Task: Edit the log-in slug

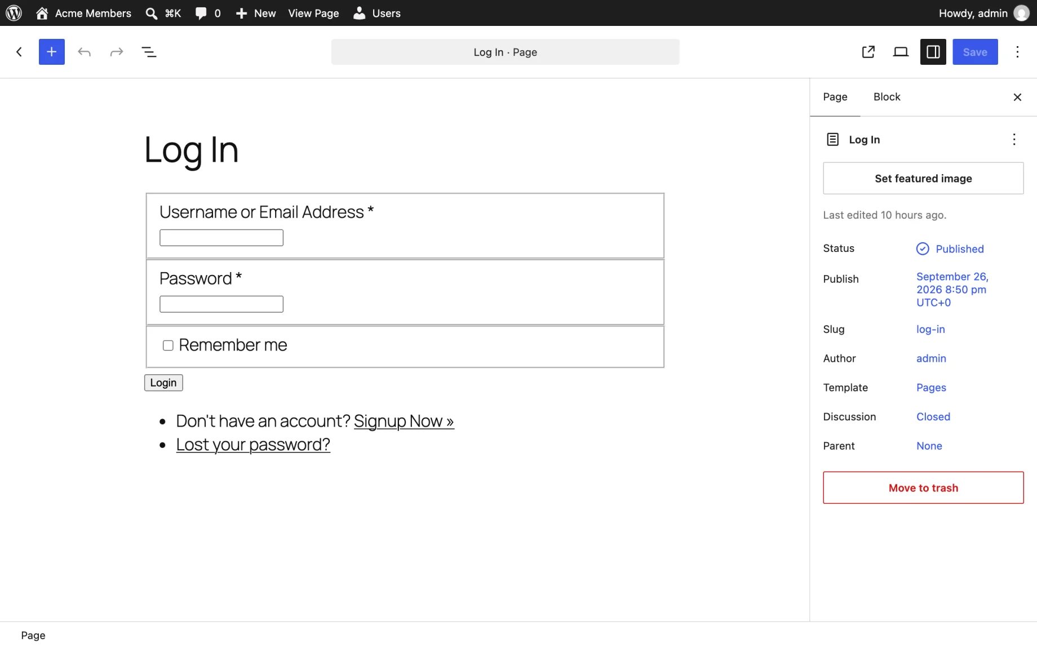Action: tap(930, 330)
